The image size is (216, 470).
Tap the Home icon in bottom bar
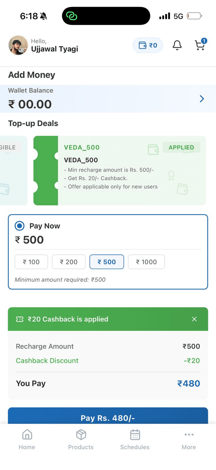27,435
